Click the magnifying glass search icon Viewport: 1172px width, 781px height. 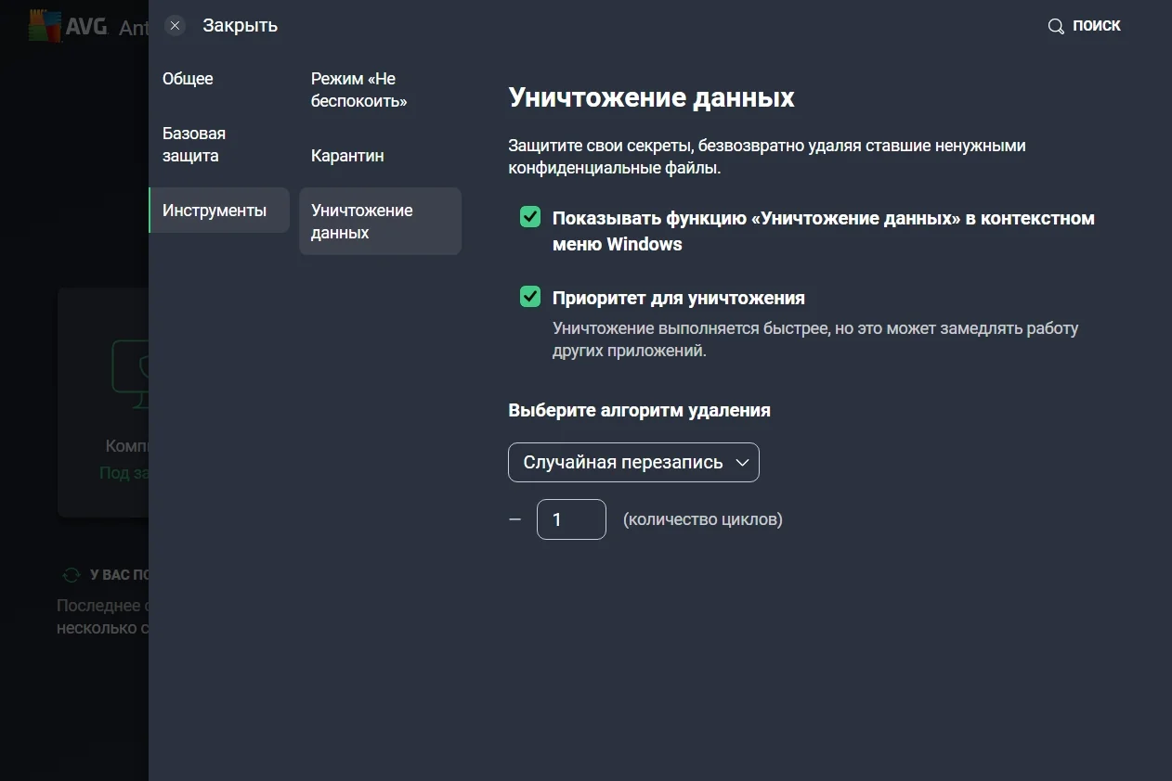tap(1056, 26)
